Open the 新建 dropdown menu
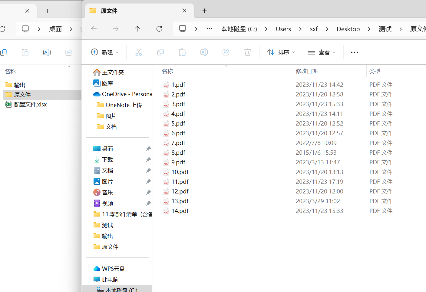Viewport: 426px width, 292px height. [x=105, y=52]
